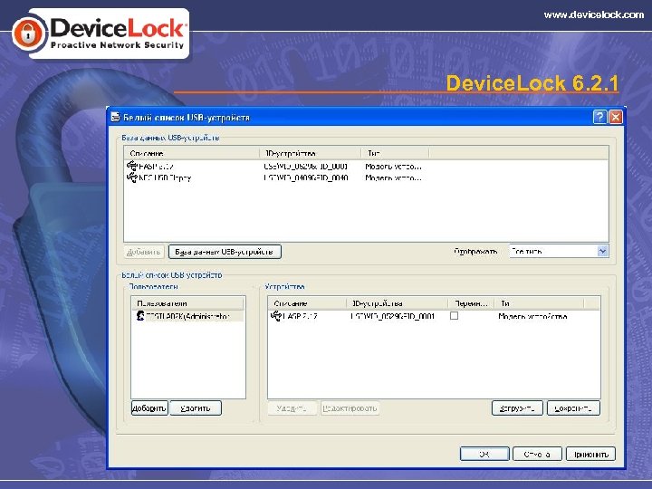
Task: Sort white list devices by "ID-устройства" header
Action: [398, 303]
